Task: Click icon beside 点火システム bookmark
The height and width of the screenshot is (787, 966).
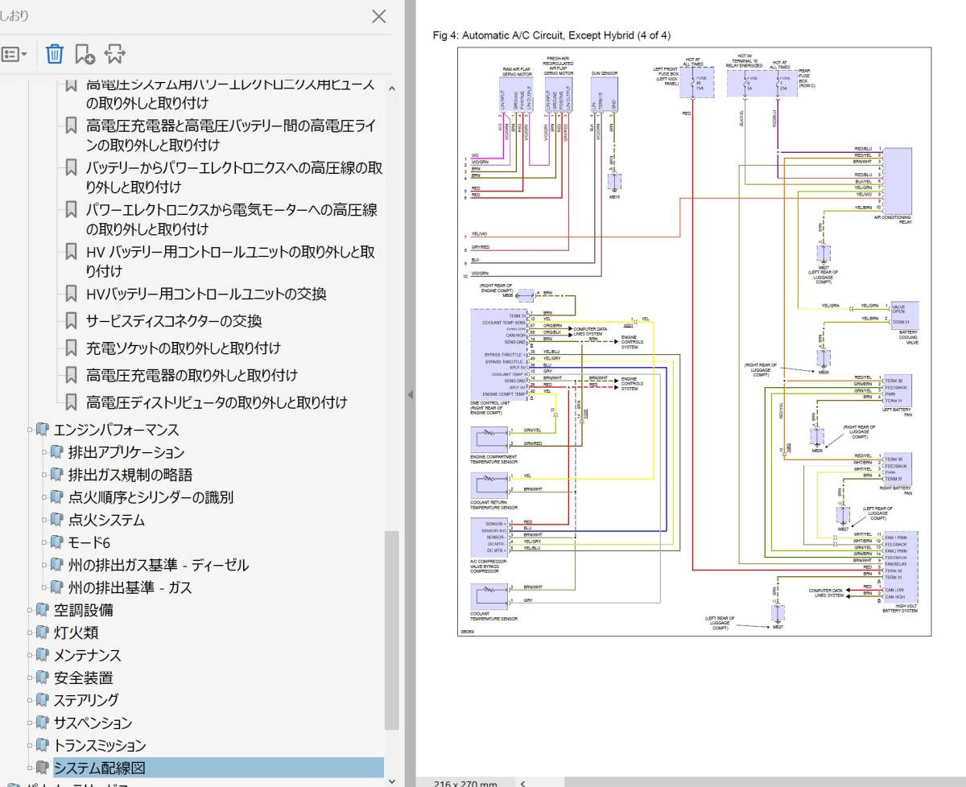Action: [56, 520]
